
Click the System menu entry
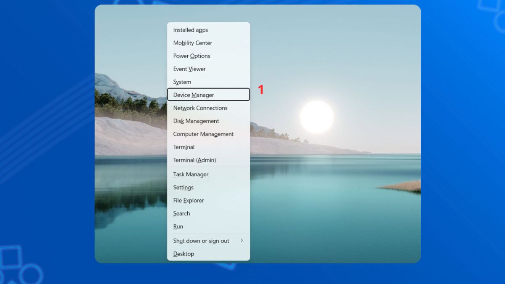point(182,82)
